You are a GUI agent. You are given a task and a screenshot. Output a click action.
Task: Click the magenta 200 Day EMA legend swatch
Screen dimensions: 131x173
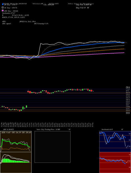click(x=3, y=10)
